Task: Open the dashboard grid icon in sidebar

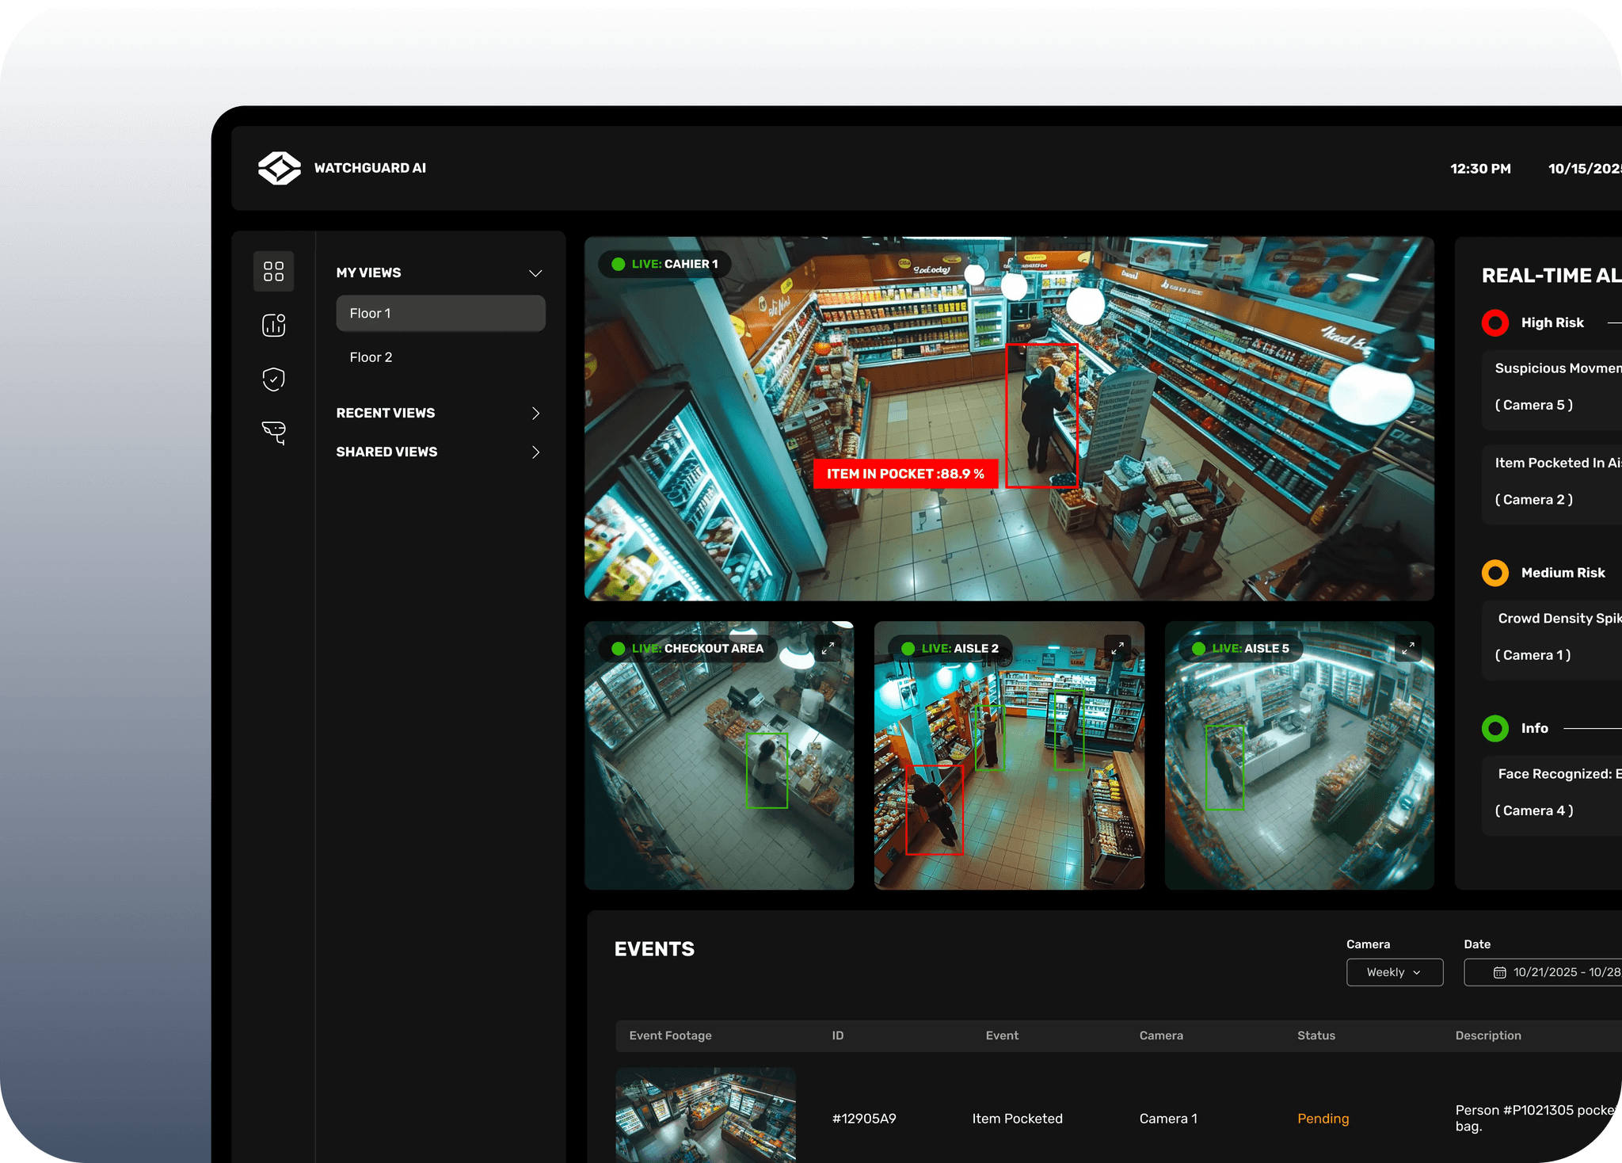Action: [x=273, y=272]
